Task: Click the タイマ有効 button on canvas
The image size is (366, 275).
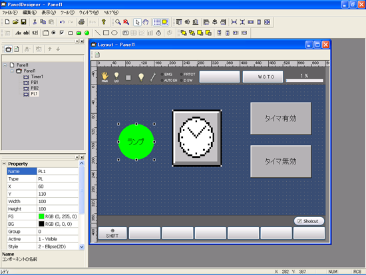Action: pos(281,119)
